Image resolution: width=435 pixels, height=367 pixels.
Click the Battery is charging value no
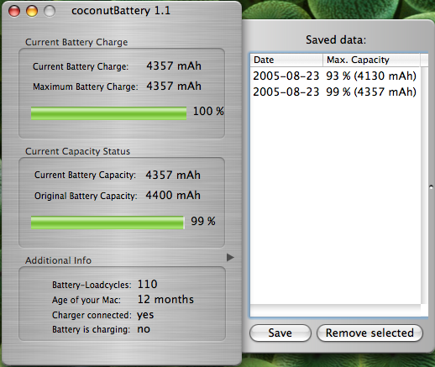coord(144,329)
